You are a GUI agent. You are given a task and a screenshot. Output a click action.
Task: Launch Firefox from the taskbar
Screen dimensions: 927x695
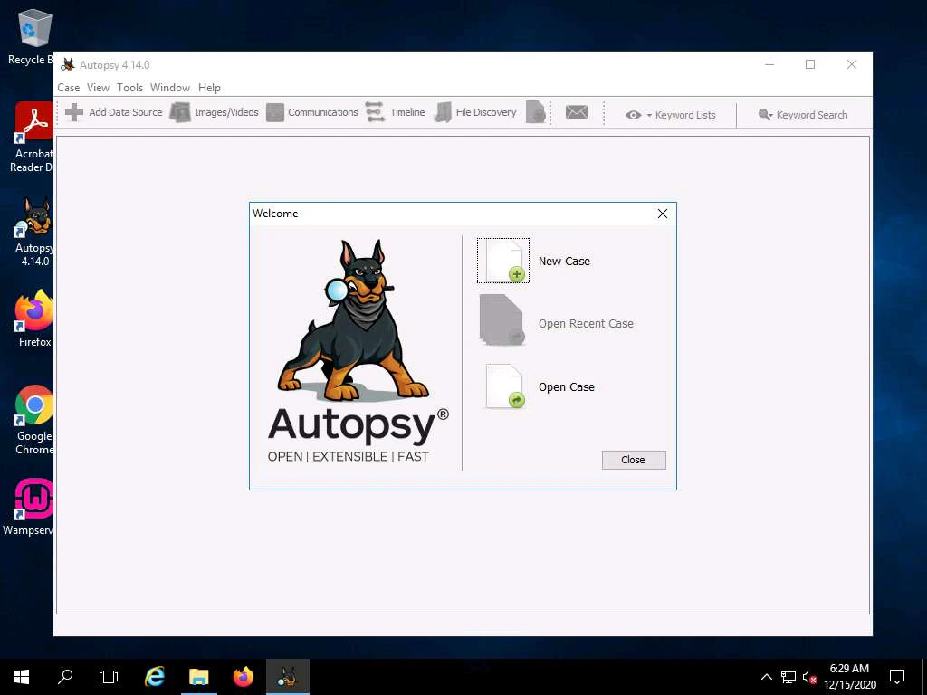[243, 677]
